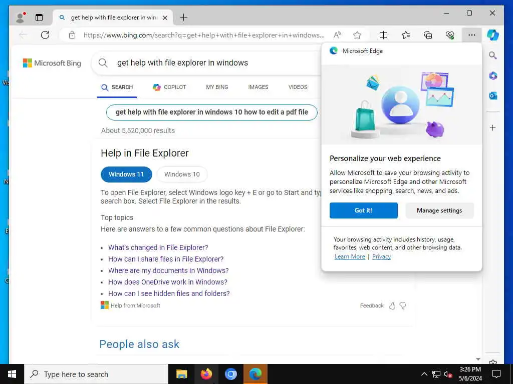The image size is (513, 384).
Task: Open Read aloud icon in address bar
Action: coord(337,35)
